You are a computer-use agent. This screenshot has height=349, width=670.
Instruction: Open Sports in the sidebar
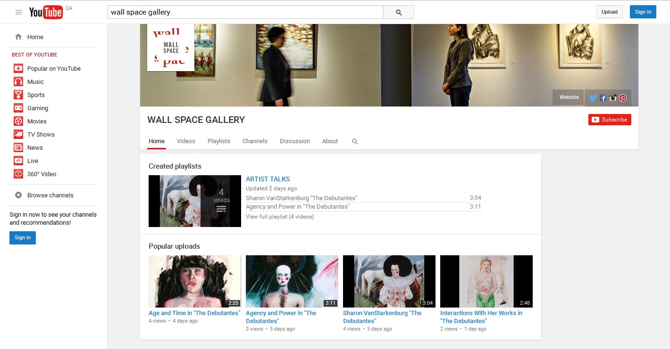30,95
